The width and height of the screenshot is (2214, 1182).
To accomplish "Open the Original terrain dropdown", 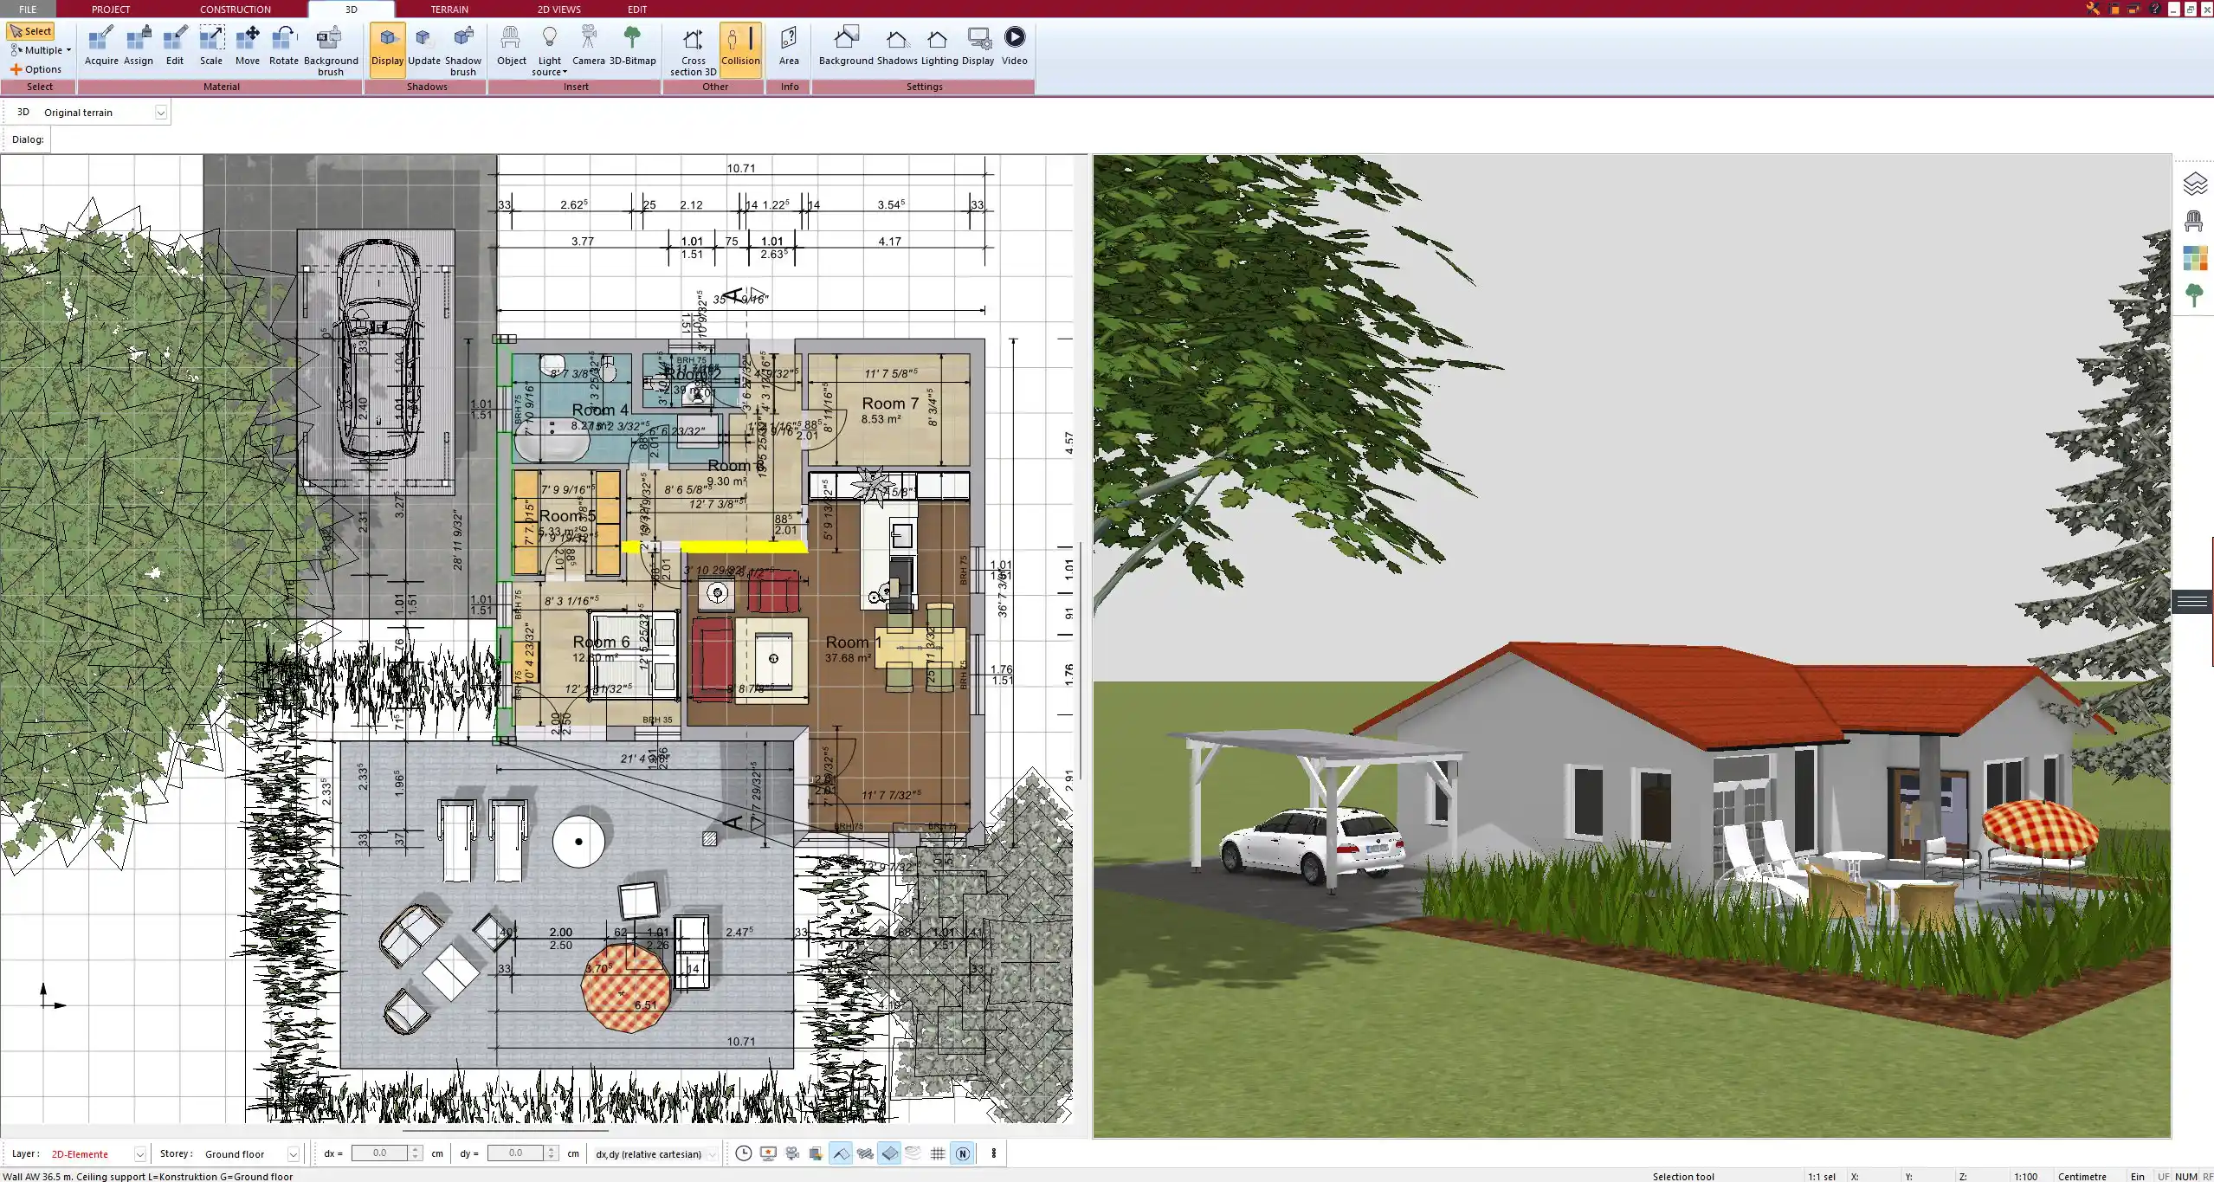I will (x=160, y=113).
